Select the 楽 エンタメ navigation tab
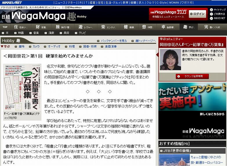 point(109,27)
